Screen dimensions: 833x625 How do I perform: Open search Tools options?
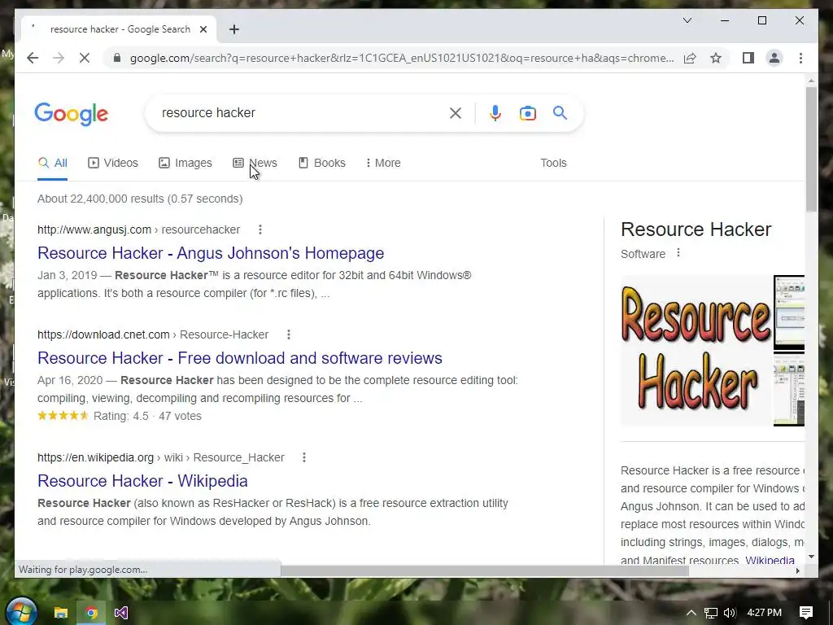[553, 163]
